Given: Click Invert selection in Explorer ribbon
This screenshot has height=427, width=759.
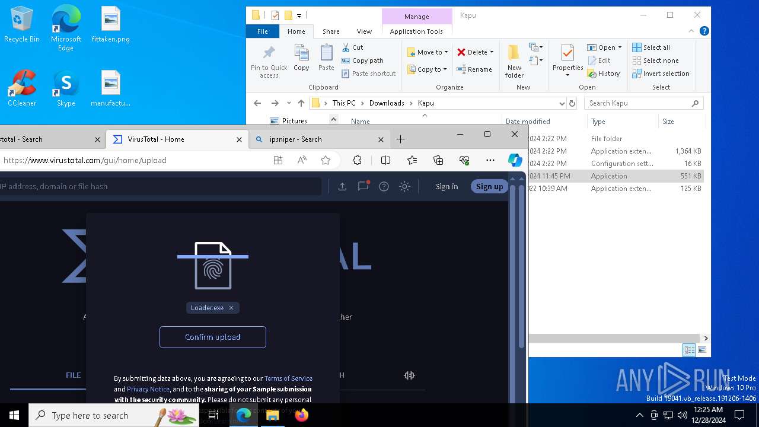Looking at the screenshot, I should tap(661, 74).
